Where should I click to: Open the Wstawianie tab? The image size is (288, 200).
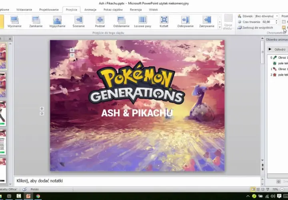click(x=24, y=10)
